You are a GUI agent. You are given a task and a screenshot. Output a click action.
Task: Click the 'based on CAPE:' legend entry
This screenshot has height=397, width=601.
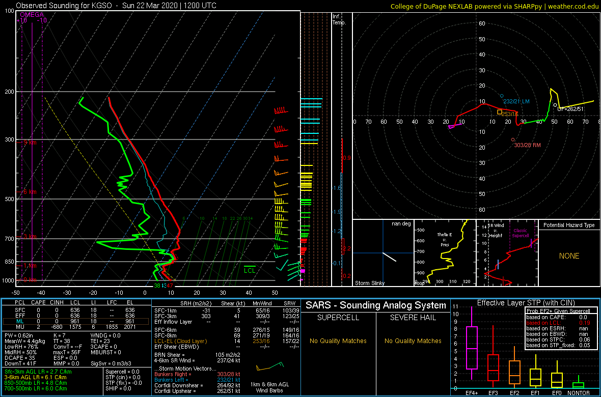[x=545, y=317]
